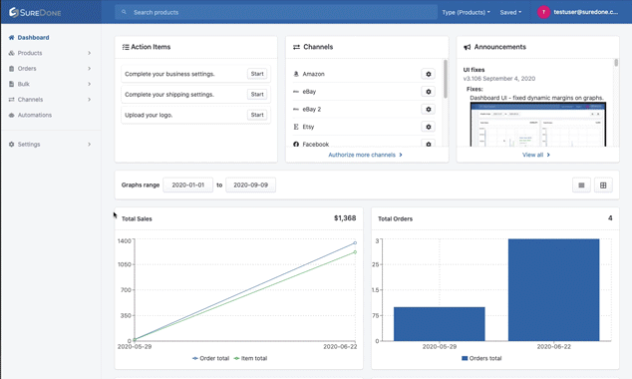Image resolution: width=632 pixels, height=379 pixels.
Task: Click the Order total end data point
Action: click(x=355, y=243)
